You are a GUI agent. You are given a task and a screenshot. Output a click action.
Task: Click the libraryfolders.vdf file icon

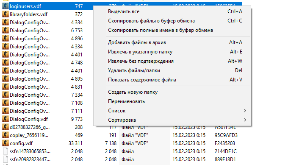click(x=6, y=14)
